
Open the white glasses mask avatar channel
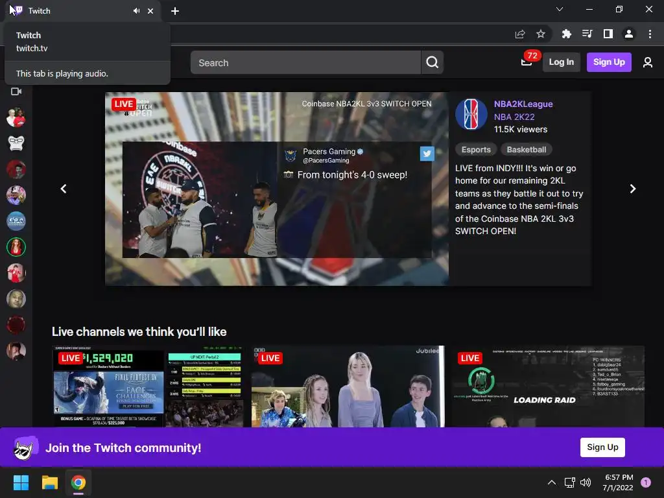16,143
